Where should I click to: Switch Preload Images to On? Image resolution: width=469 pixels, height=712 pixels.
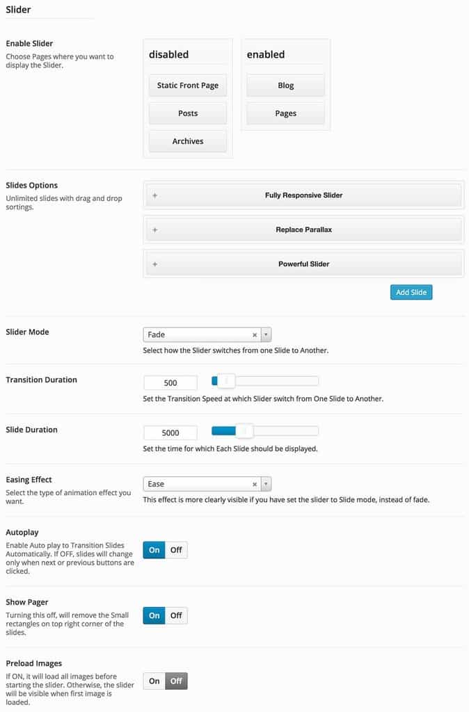pos(154,681)
